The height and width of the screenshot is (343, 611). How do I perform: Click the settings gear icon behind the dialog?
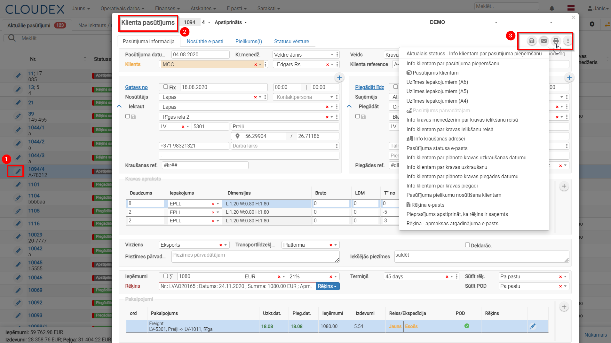point(592,24)
